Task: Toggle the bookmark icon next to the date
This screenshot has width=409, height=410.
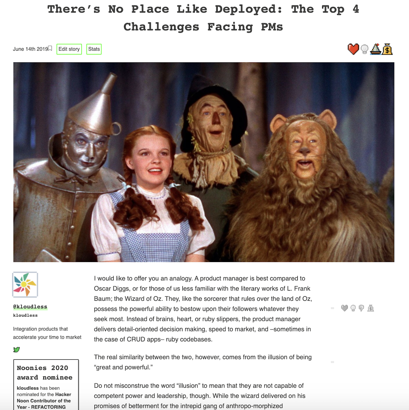Action: point(50,48)
